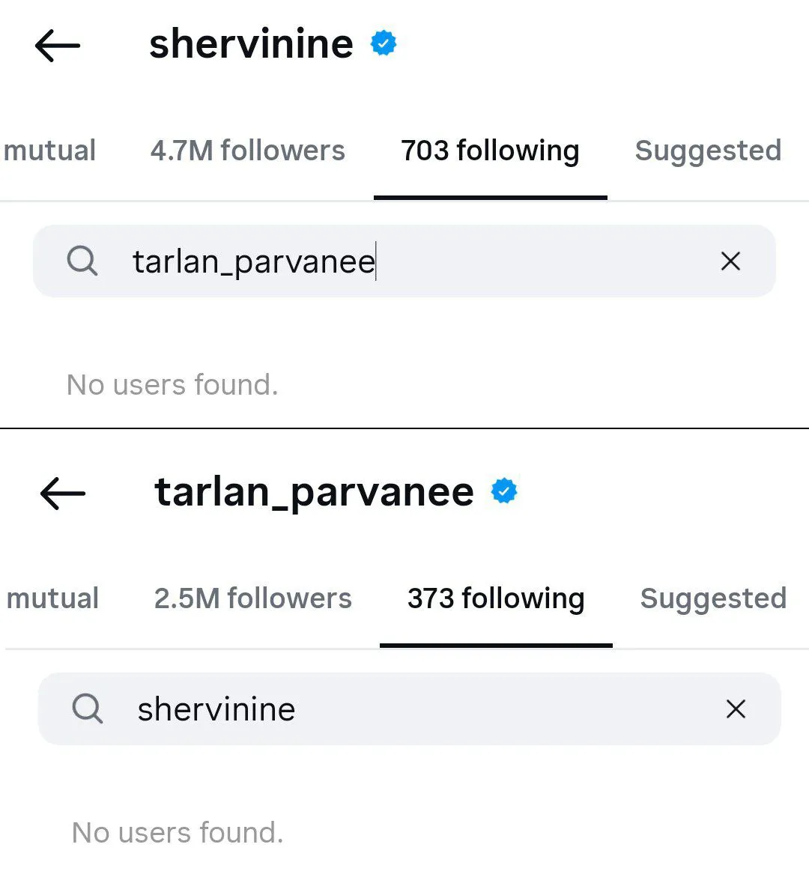Select the 703 following tab
Screen dimensions: 809x886
[490, 151]
